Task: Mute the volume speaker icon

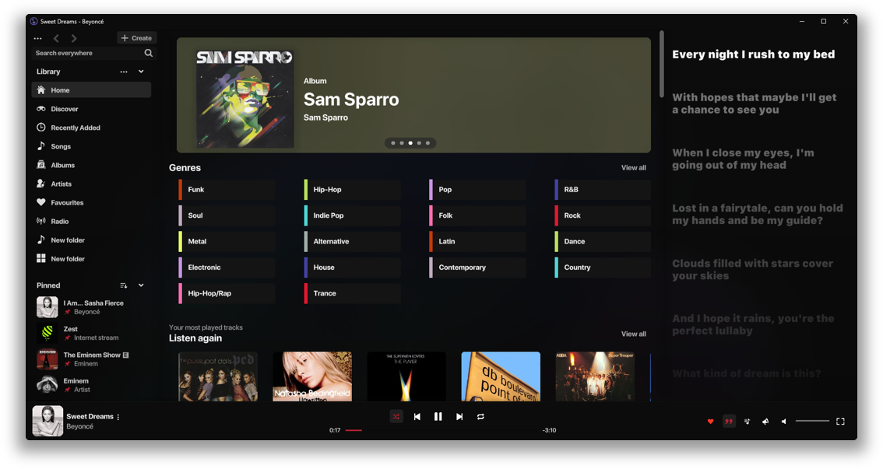Action: tap(784, 422)
